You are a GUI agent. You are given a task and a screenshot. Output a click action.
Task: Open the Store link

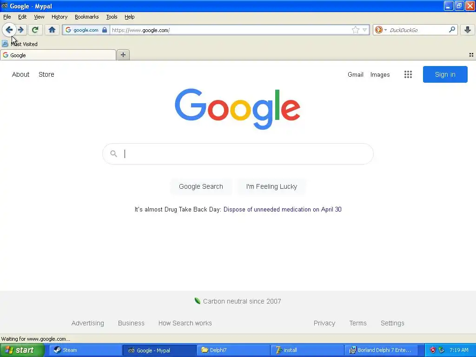(46, 74)
